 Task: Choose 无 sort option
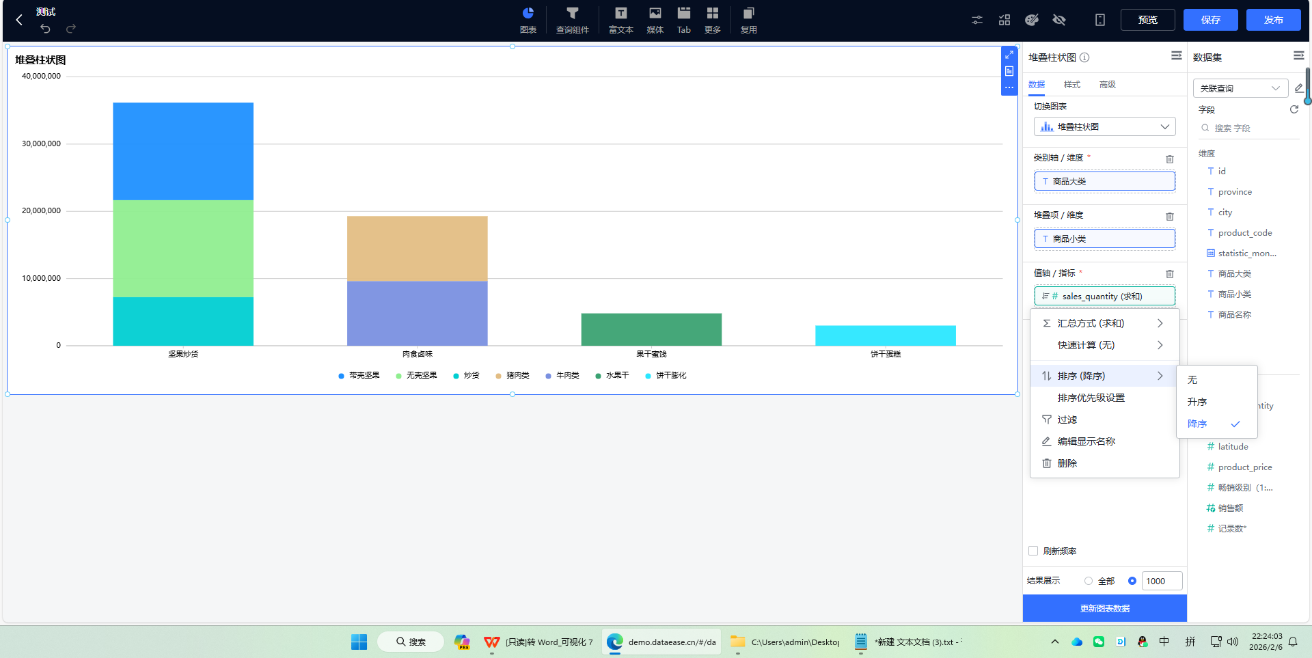click(x=1216, y=380)
